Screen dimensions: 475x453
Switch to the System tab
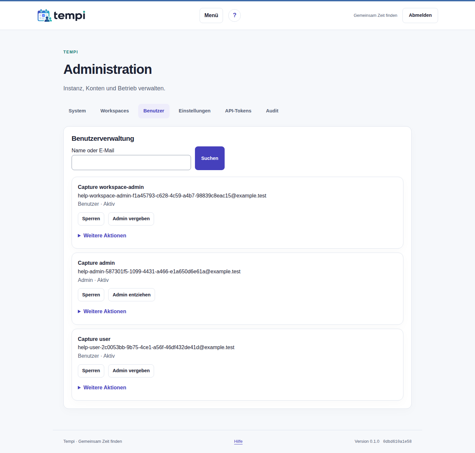point(77,111)
